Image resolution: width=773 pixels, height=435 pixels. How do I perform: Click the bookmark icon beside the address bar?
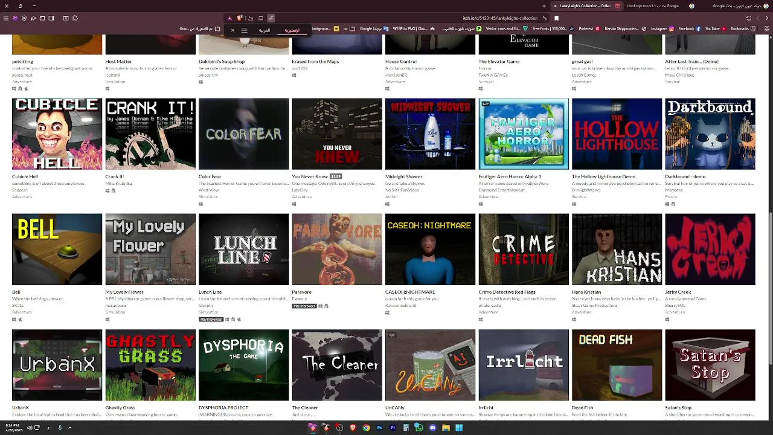point(556,18)
